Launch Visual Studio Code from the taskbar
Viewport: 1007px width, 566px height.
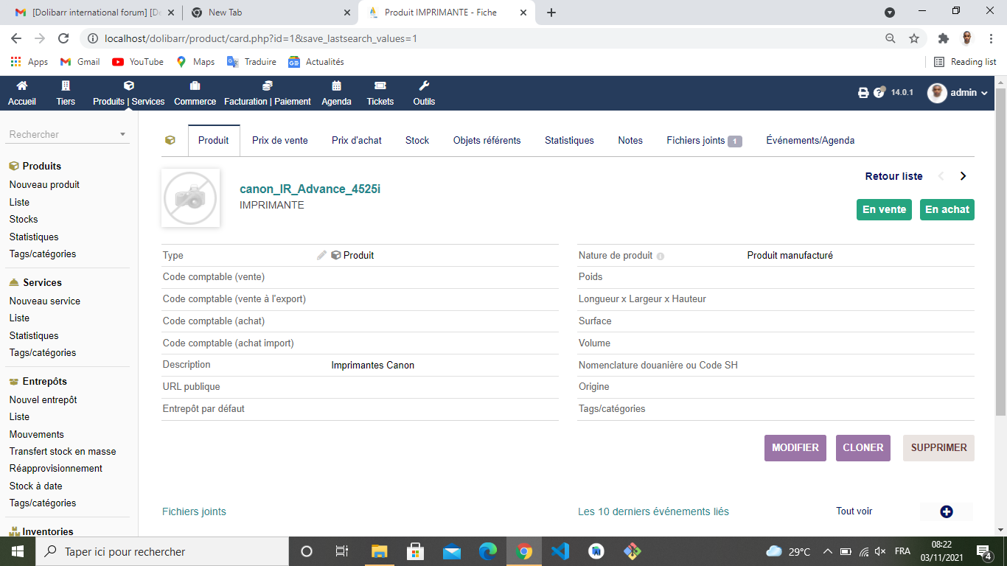(560, 551)
